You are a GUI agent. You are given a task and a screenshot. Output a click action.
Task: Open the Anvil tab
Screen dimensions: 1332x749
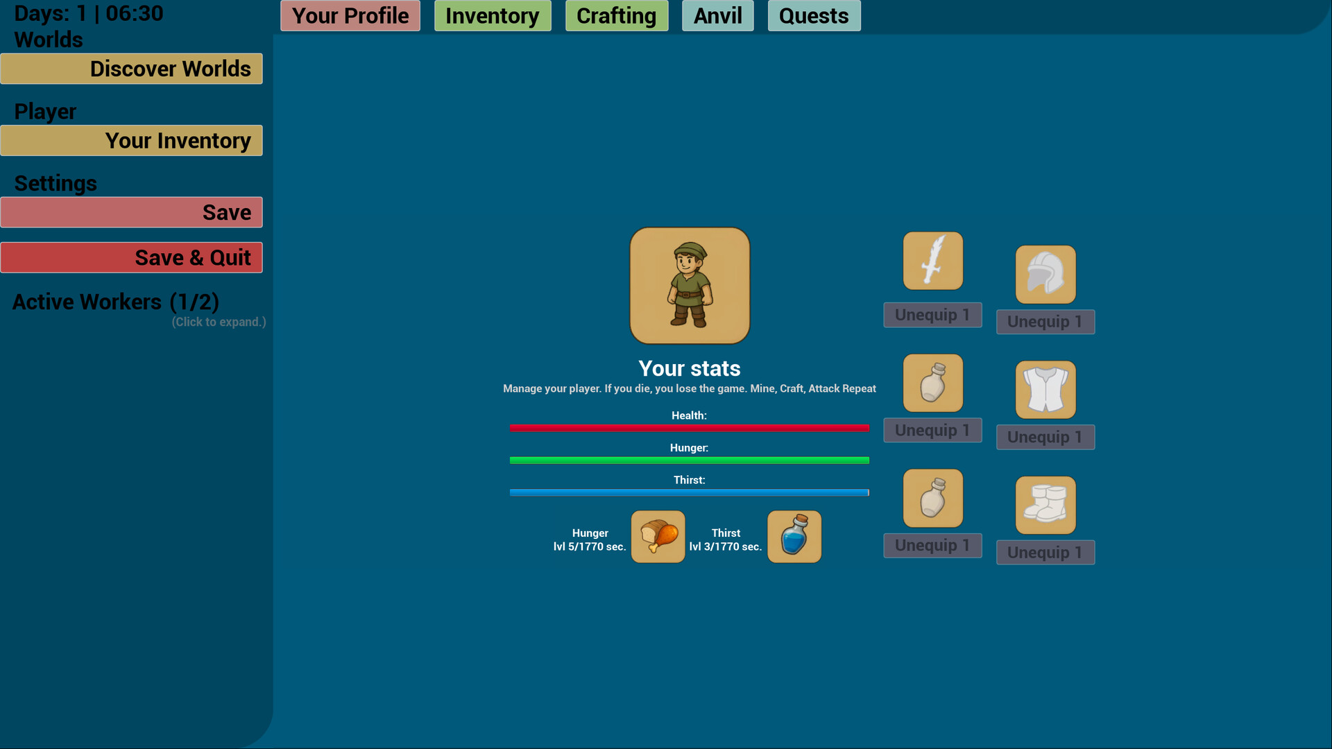pos(717,16)
